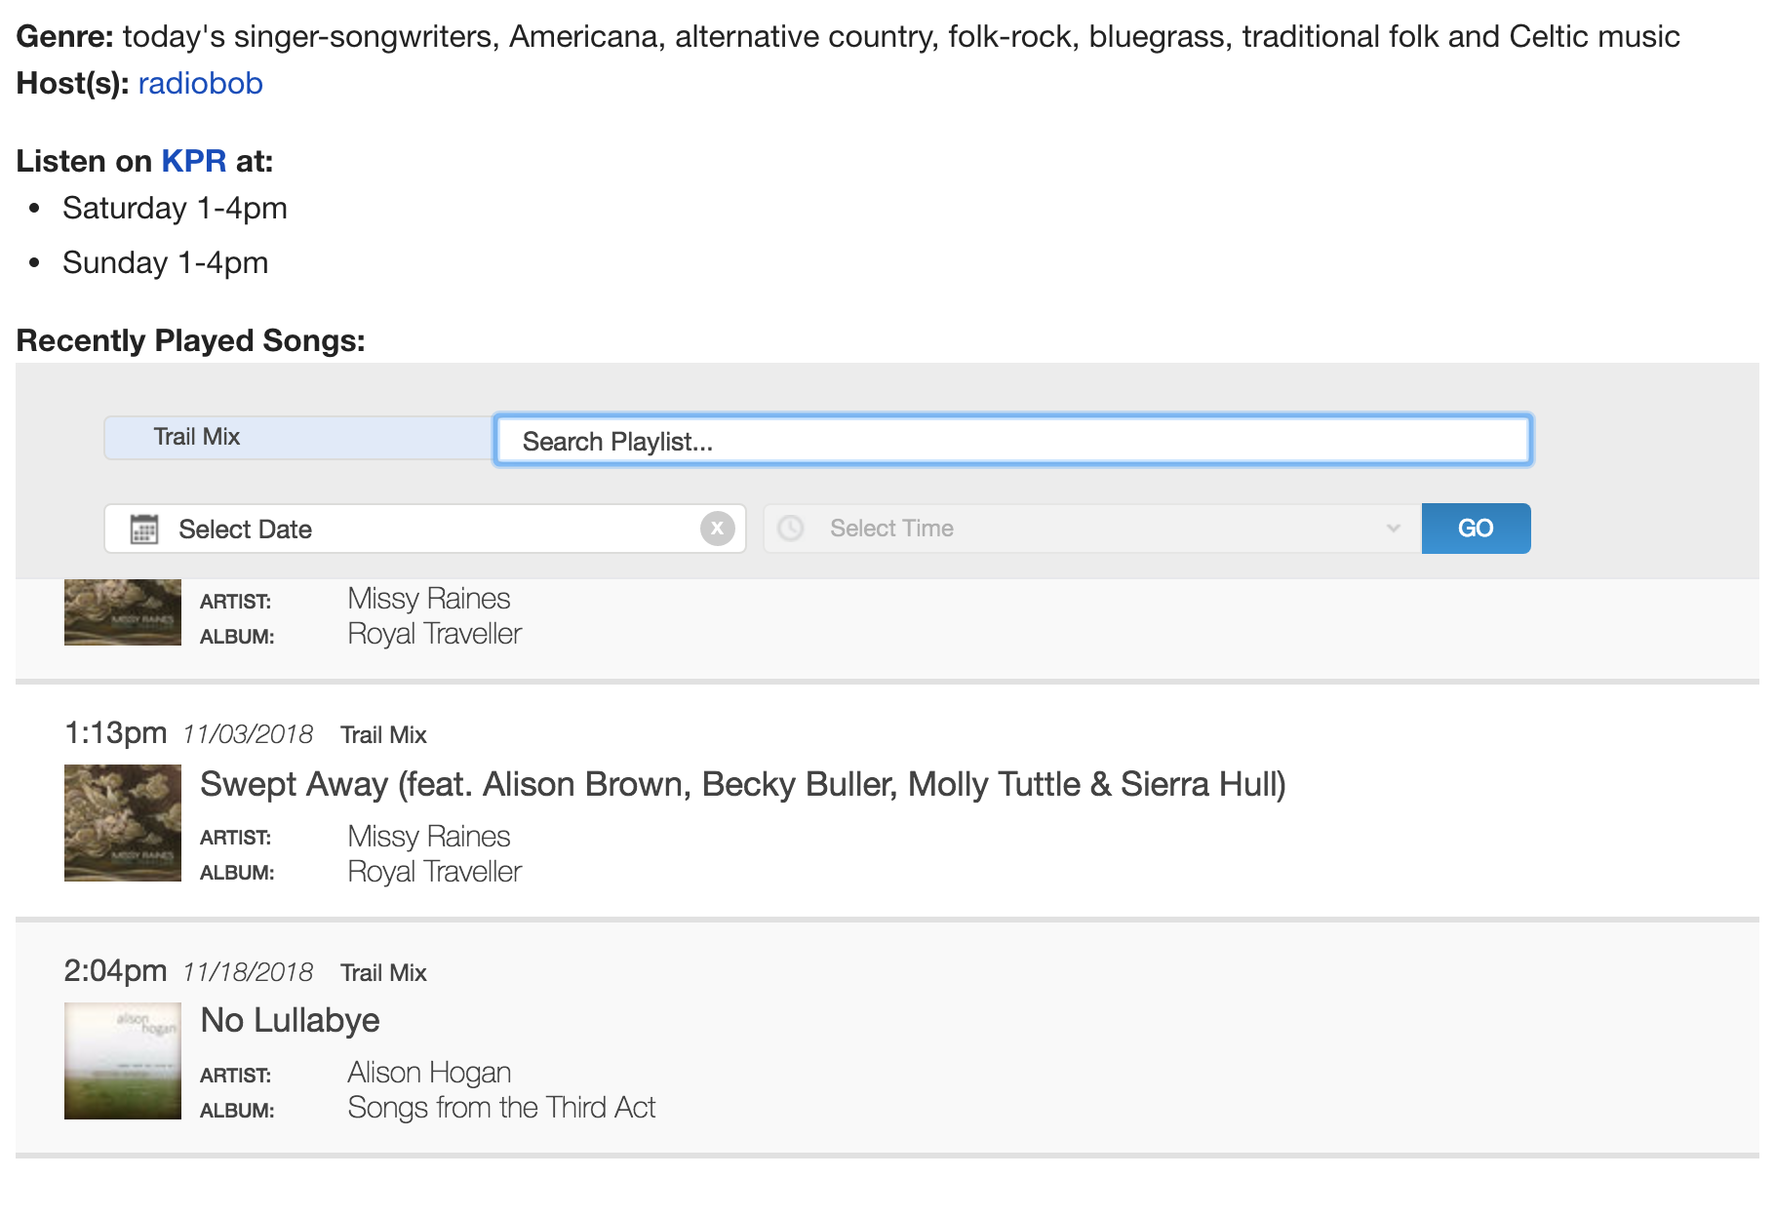Click the calendar icon in date field

click(144, 530)
